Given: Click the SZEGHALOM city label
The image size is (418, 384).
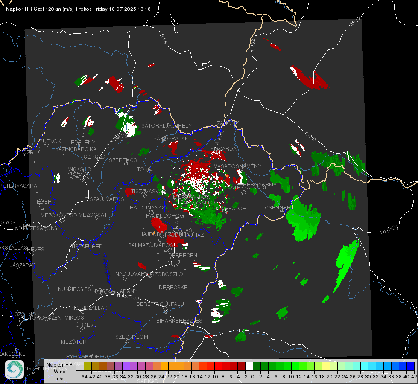Looking at the screenshot, I should (x=132, y=337).
